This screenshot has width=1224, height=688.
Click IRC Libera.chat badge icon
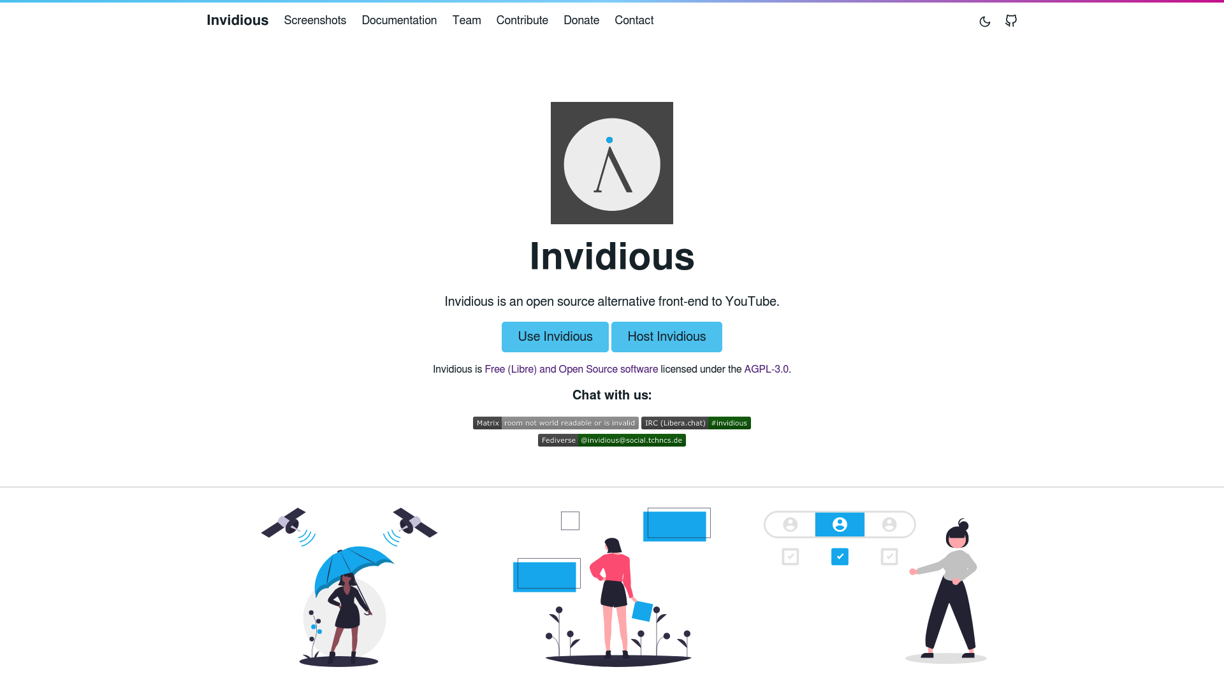point(696,422)
